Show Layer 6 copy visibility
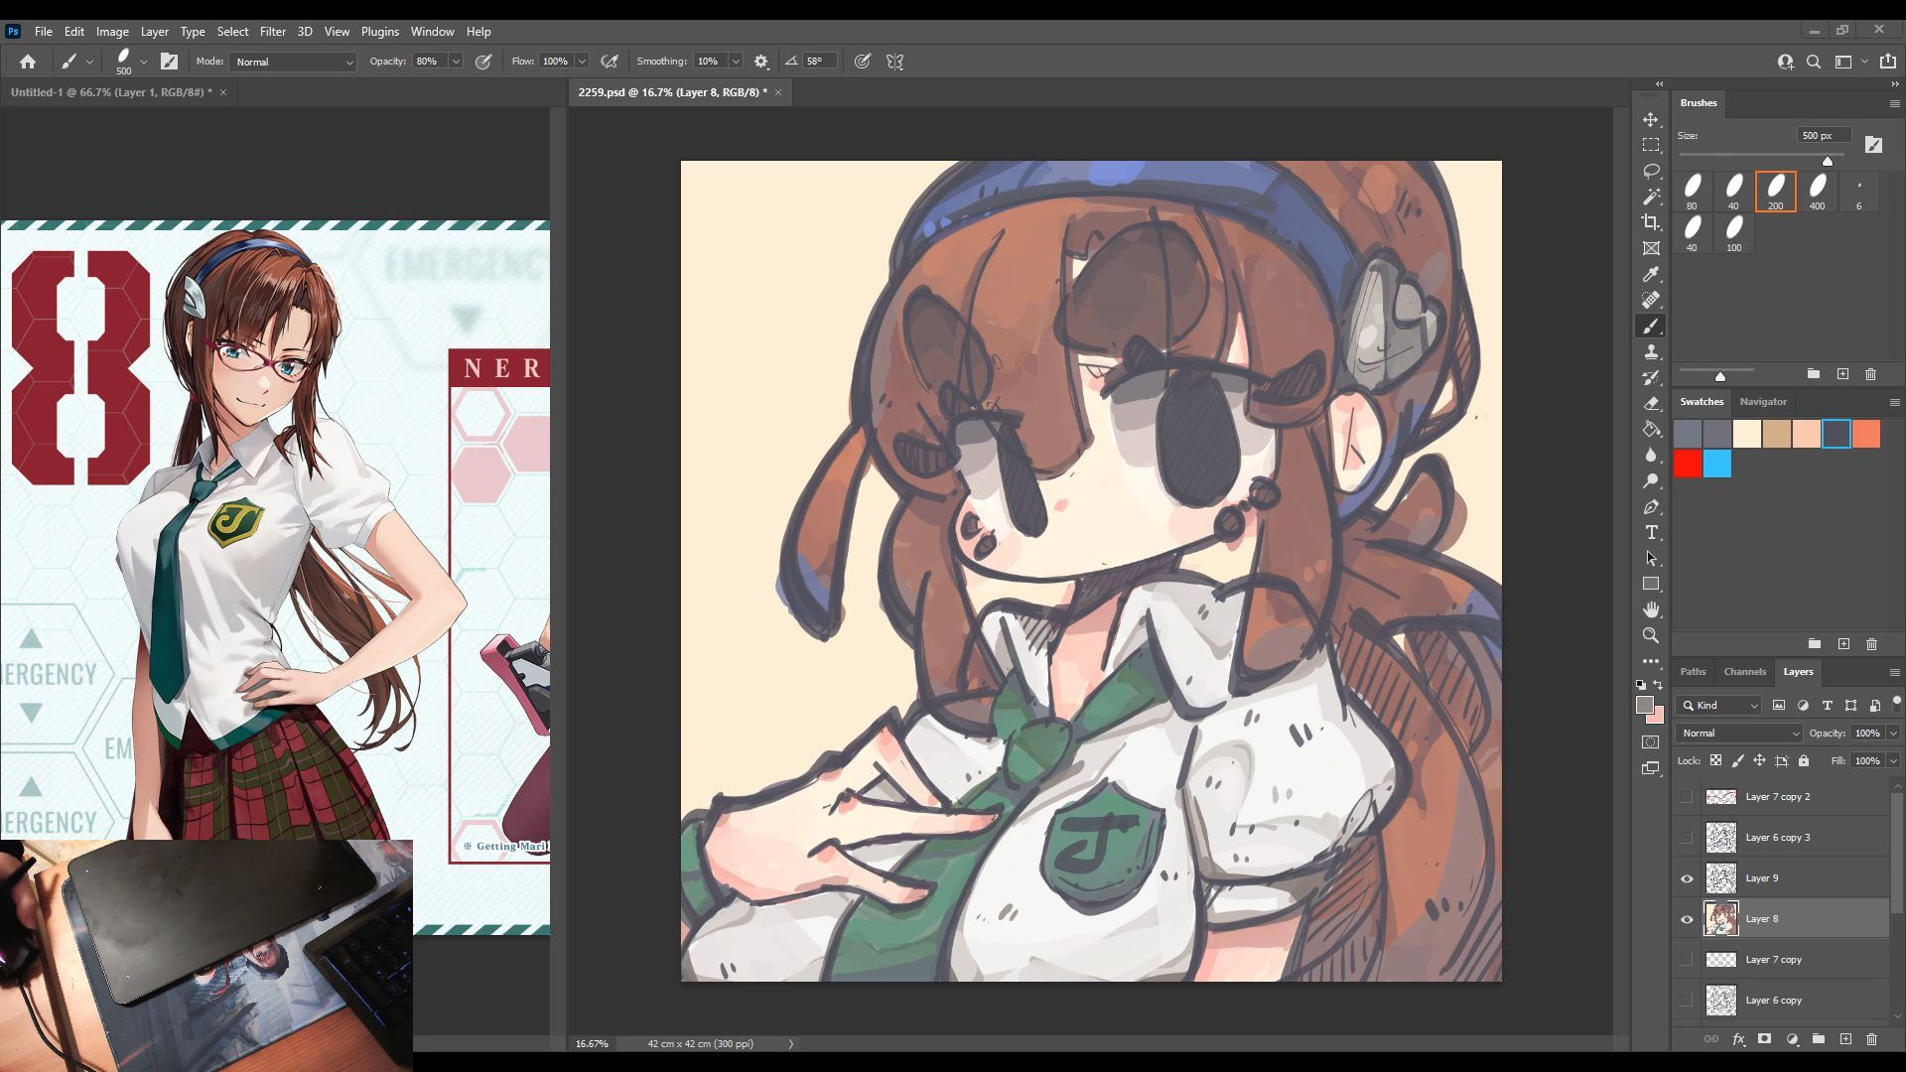Viewport: 1906px width, 1072px height. pos(1687,1001)
